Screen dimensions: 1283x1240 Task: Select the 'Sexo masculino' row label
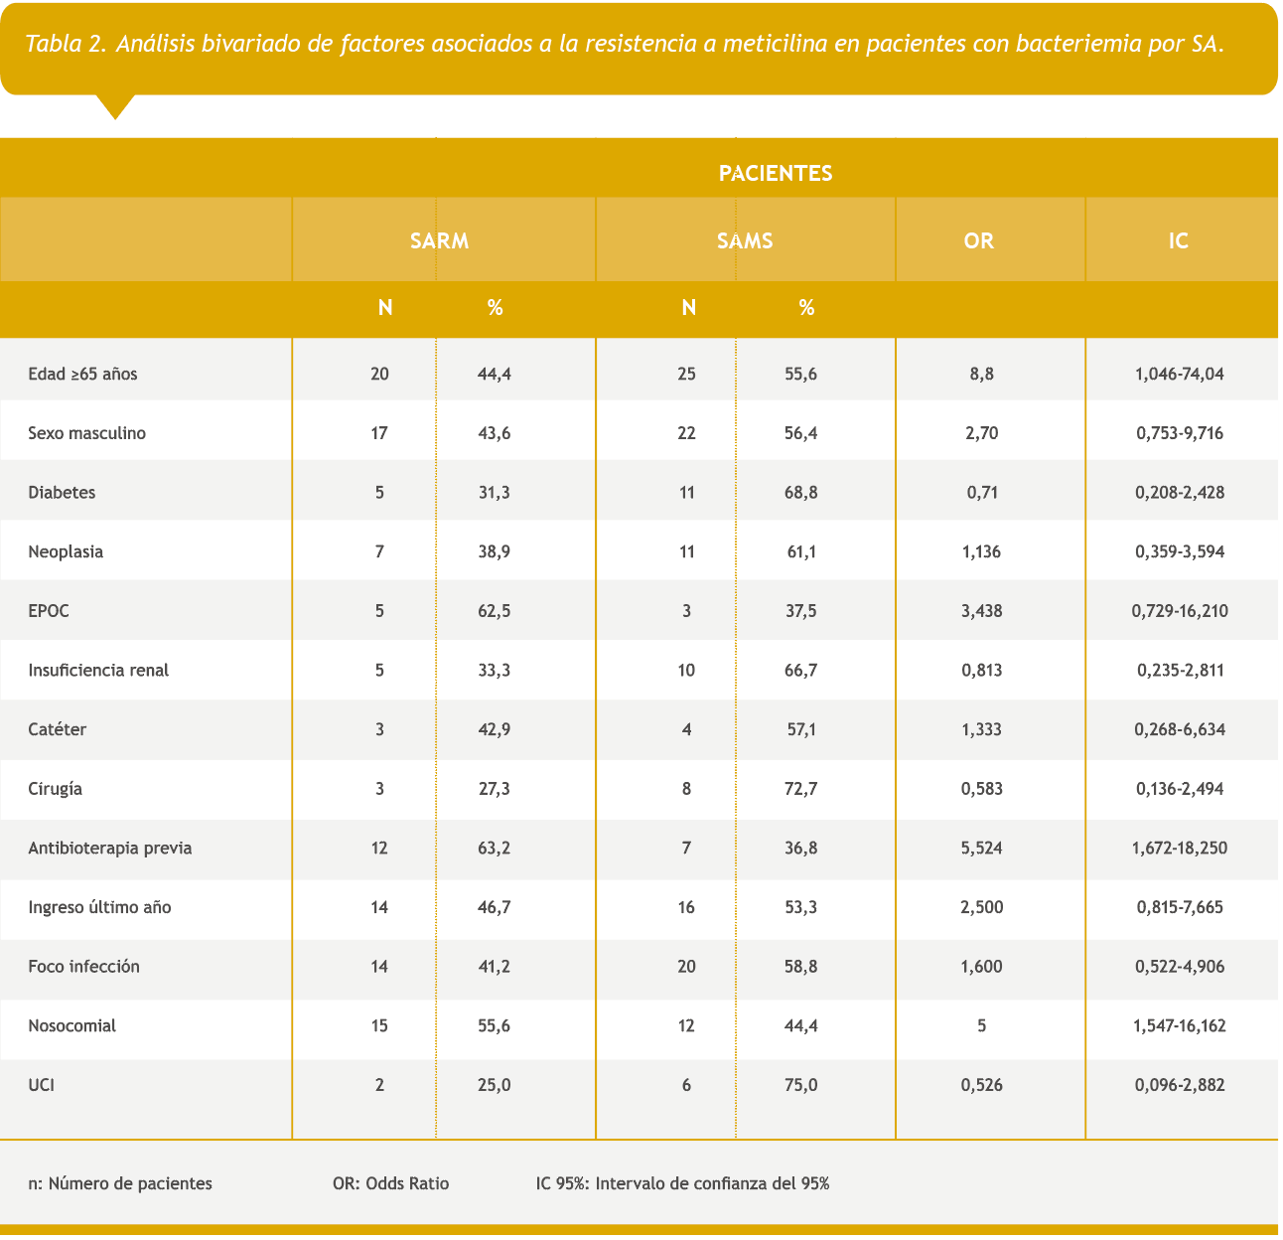point(87,433)
